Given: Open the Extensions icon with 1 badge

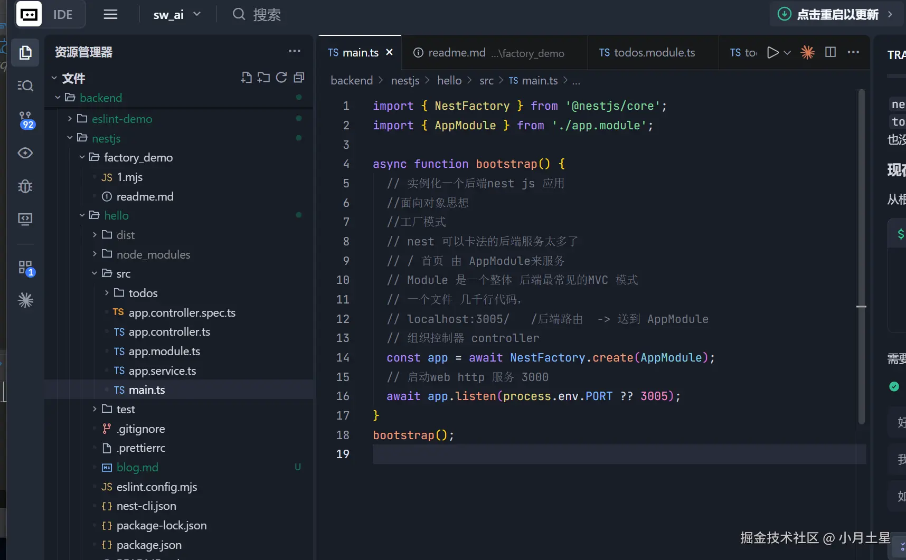Looking at the screenshot, I should [25, 268].
